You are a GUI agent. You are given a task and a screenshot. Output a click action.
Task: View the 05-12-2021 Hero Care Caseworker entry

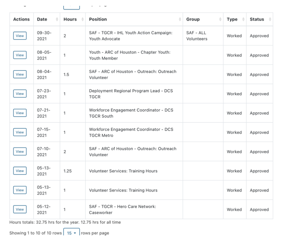pos(20,209)
